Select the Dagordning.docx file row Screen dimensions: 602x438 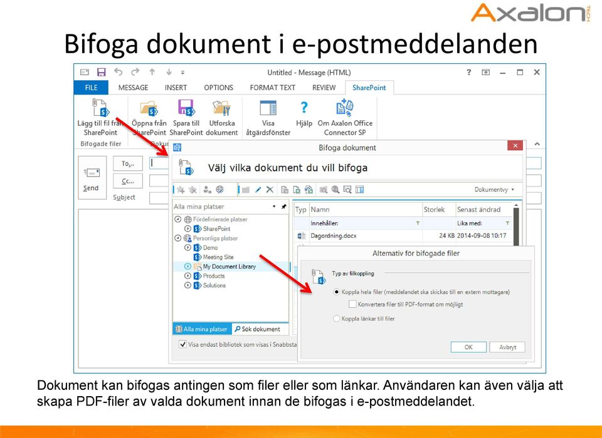403,236
